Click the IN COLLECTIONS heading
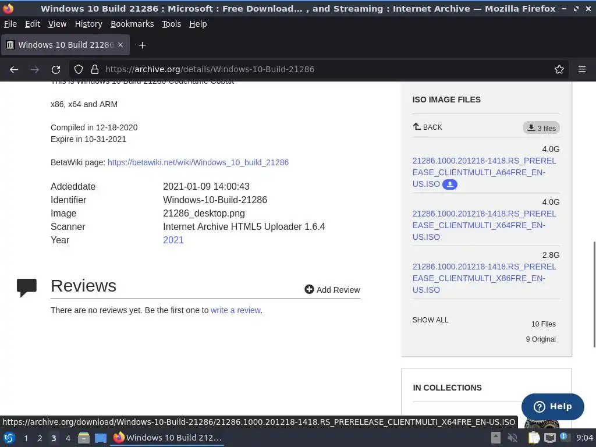The image size is (596, 447). point(448,388)
